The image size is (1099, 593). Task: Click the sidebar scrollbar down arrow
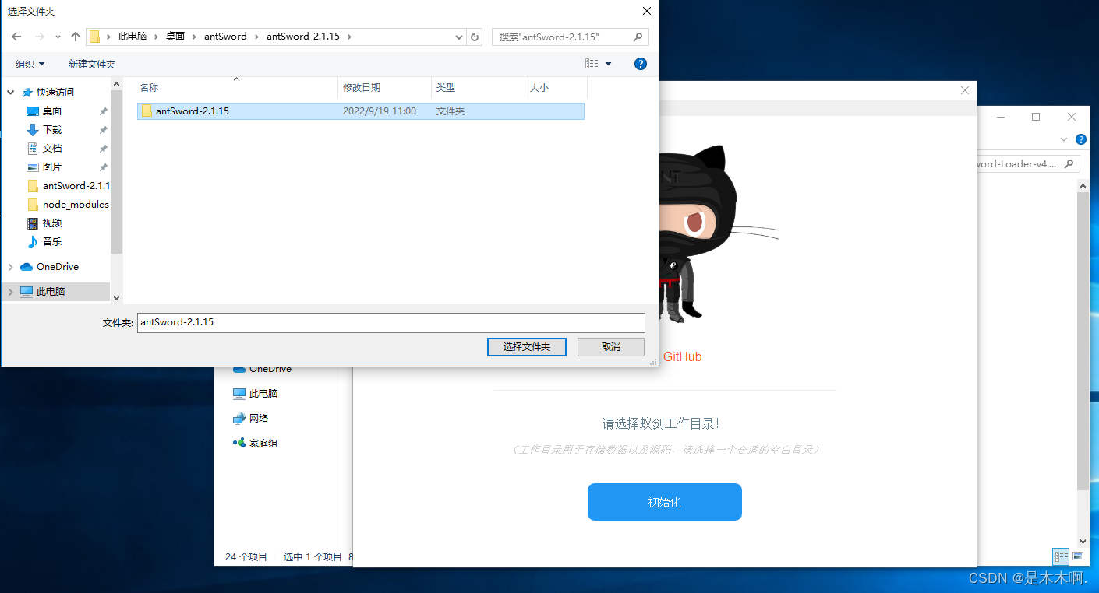(117, 297)
